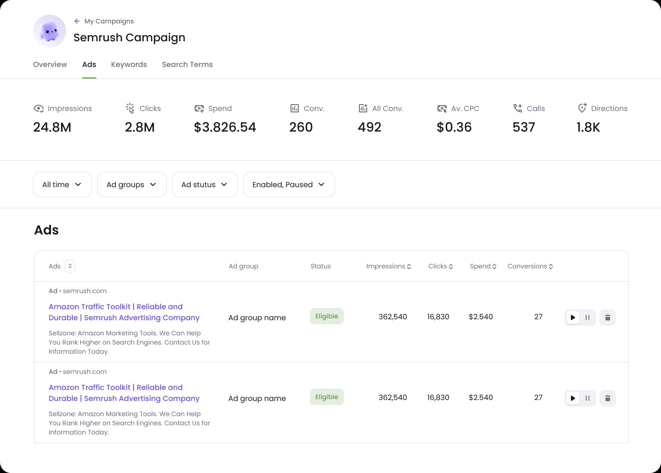Click the first ad's Sellzone description text
661x473 pixels.
click(x=129, y=342)
